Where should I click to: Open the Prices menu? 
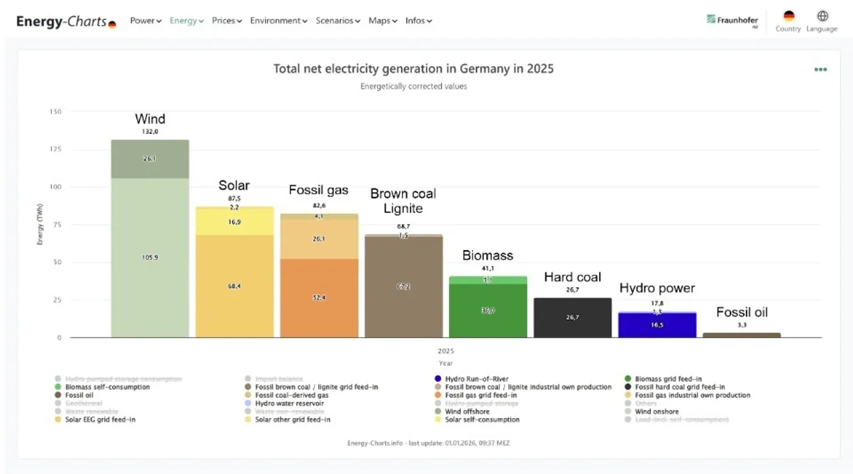pos(227,21)
